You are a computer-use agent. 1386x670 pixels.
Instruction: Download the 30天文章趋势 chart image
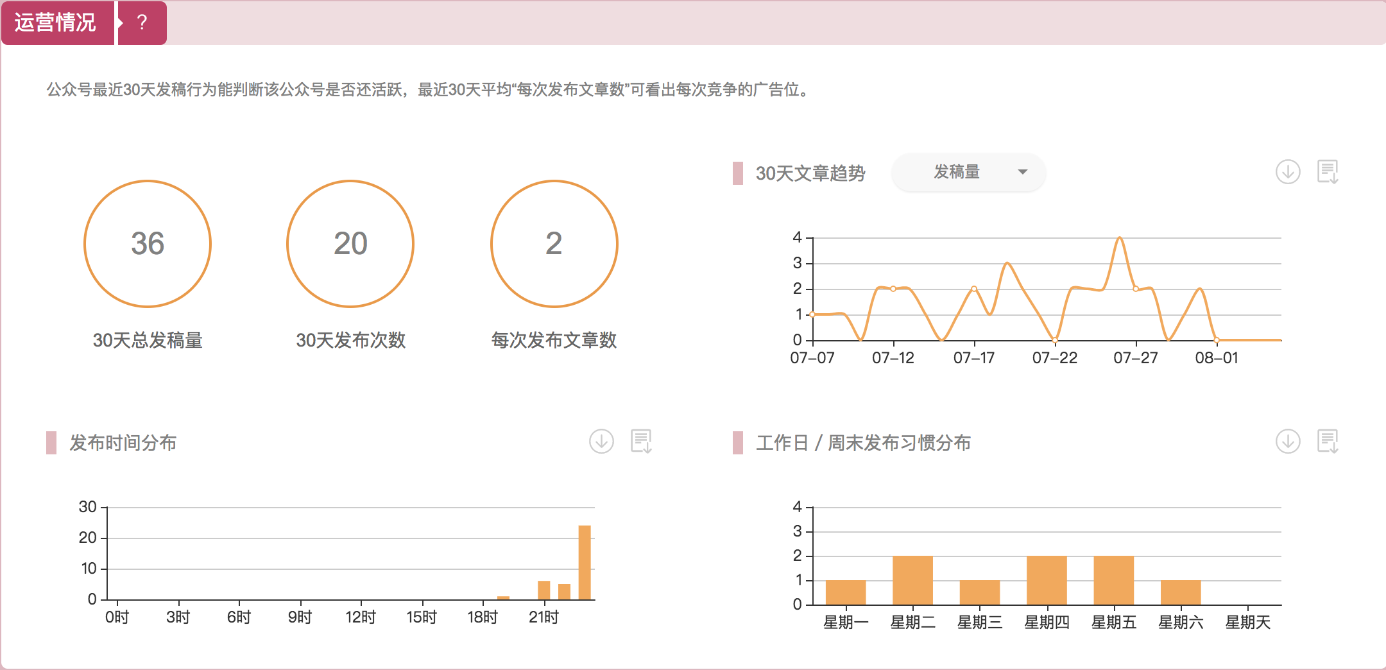1287,172
